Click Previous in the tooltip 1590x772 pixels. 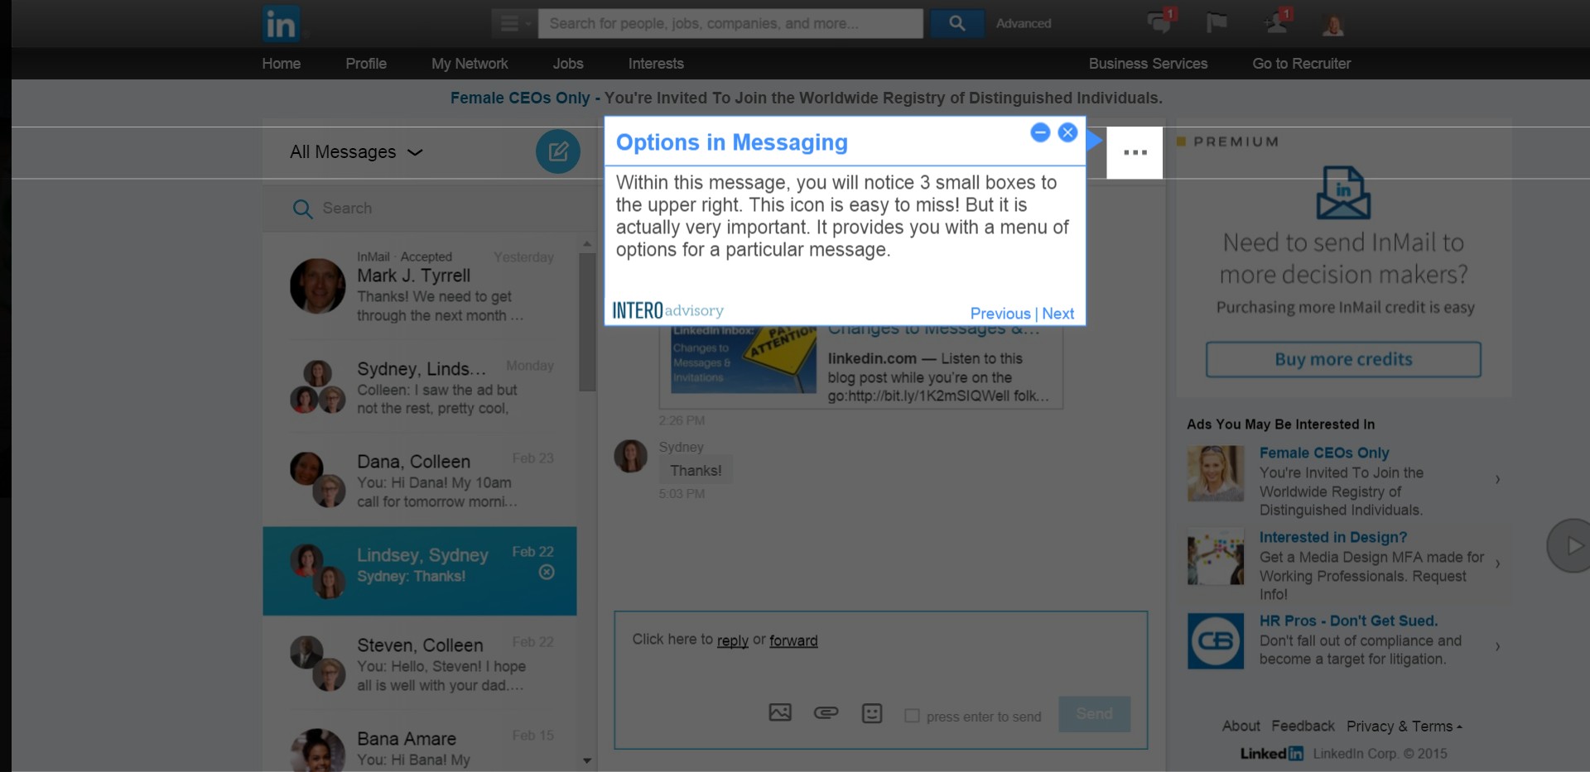point(1000,314)
